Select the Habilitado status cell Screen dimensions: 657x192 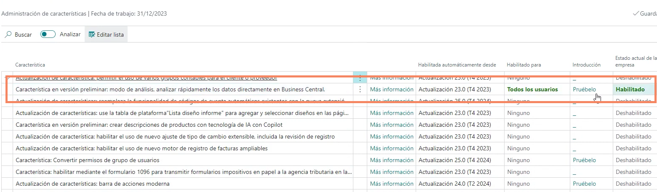coord(630,89)
